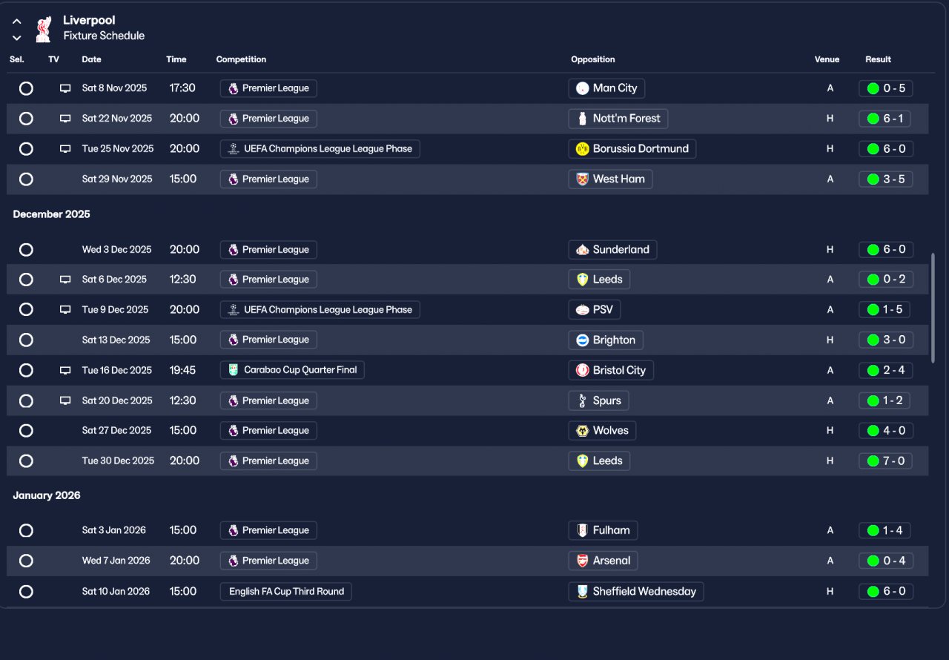
Task: Click the Result column header
Action: click(878, 59)
